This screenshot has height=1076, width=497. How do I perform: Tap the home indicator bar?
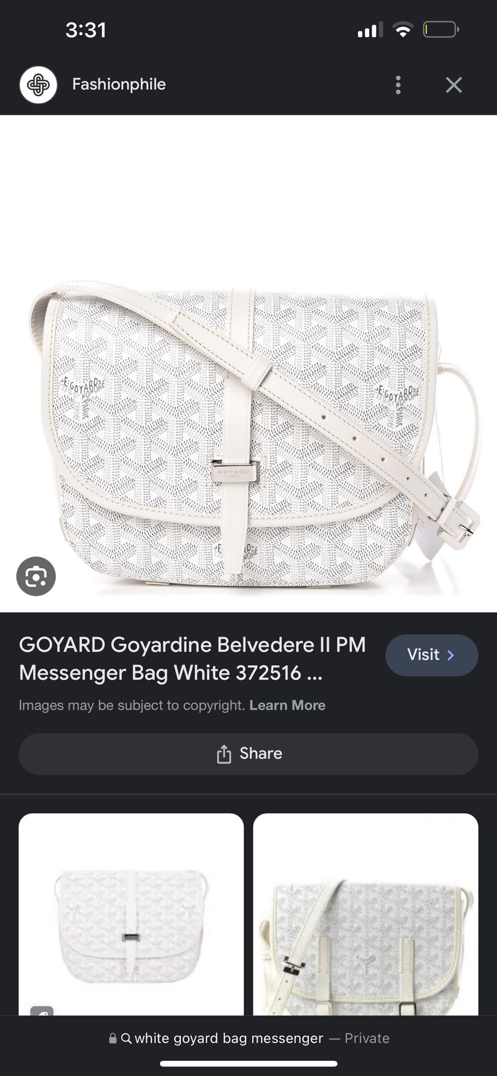click(x=248, y=1063)
